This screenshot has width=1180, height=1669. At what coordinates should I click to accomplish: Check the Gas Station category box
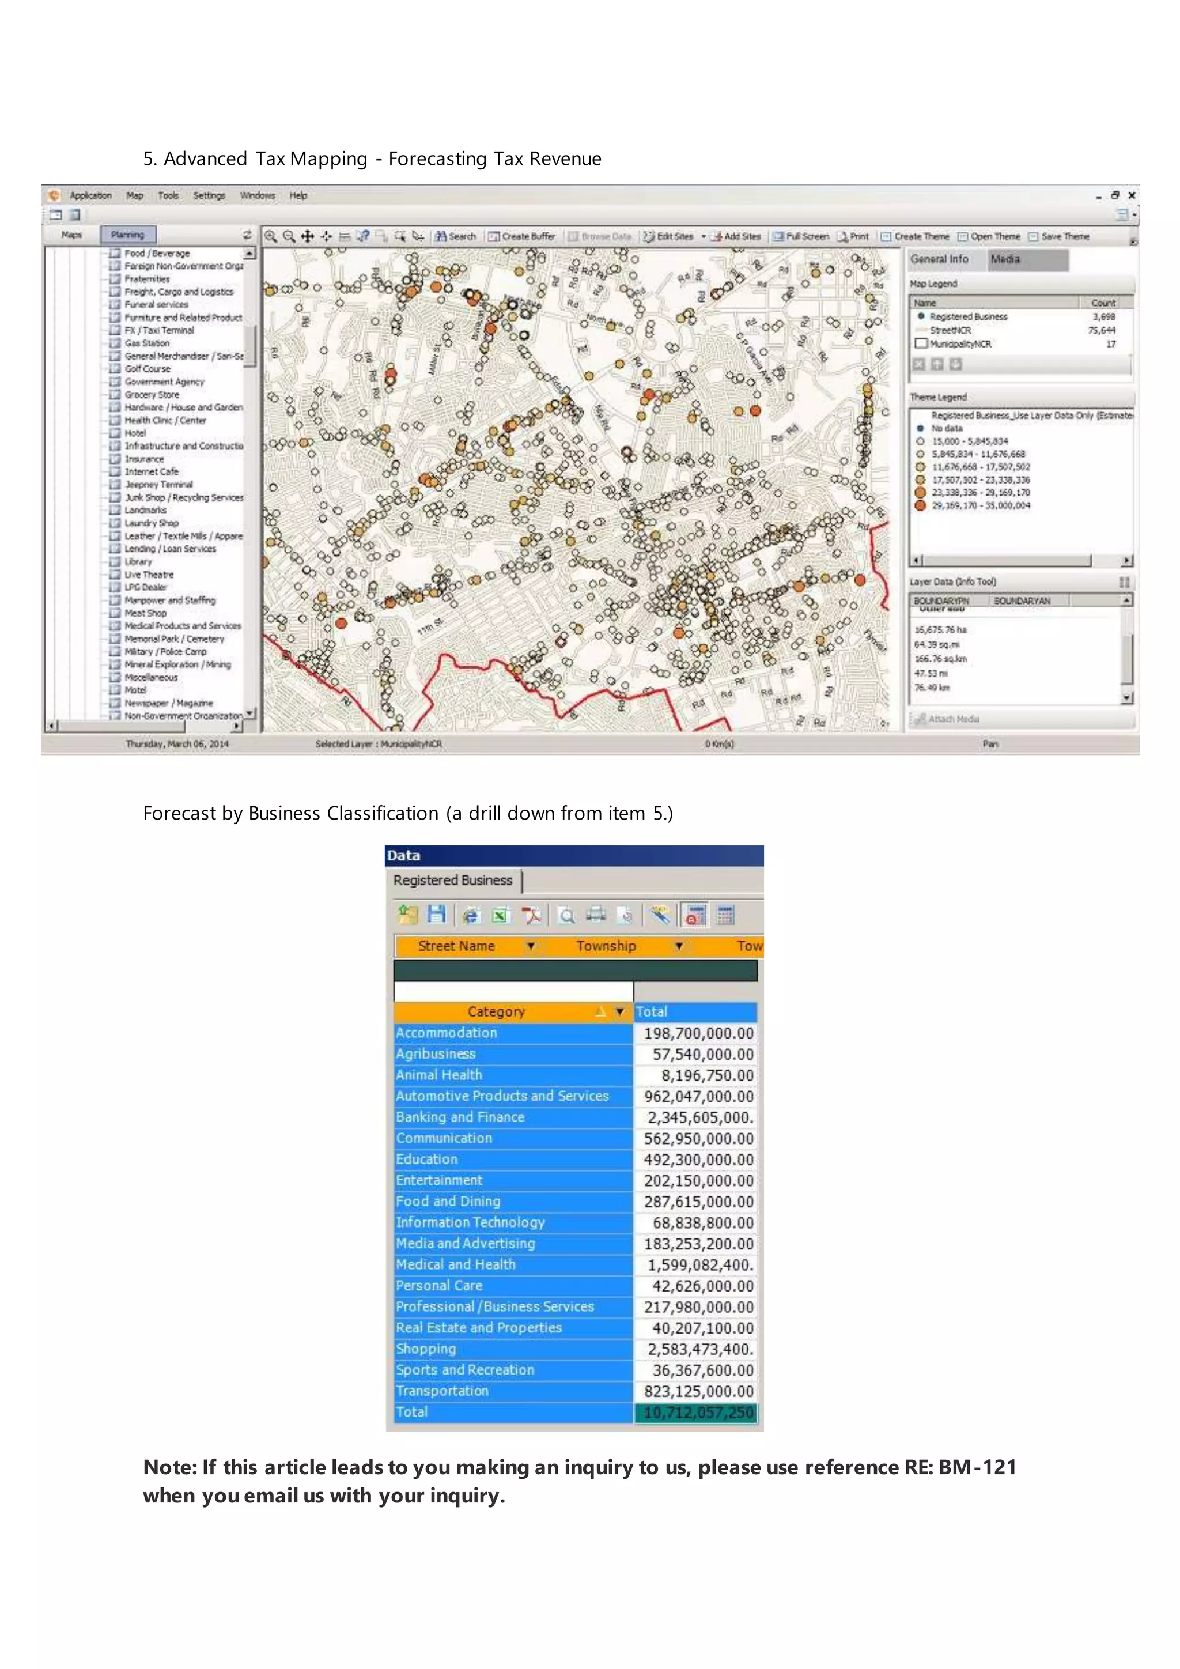[115, 343]
